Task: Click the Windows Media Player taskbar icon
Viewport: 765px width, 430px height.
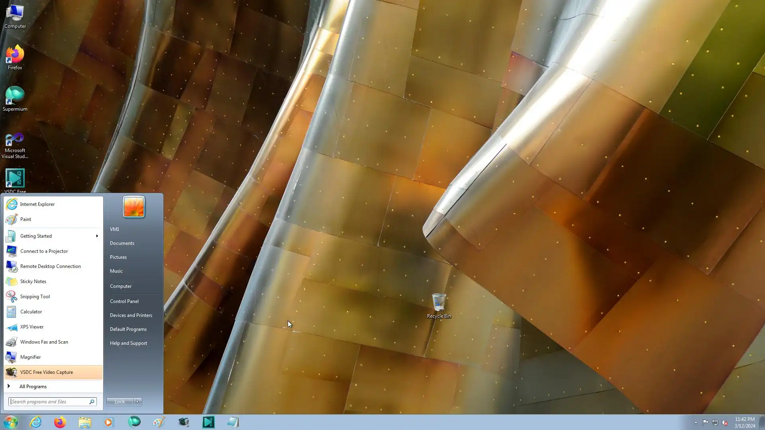Action: 109,422
